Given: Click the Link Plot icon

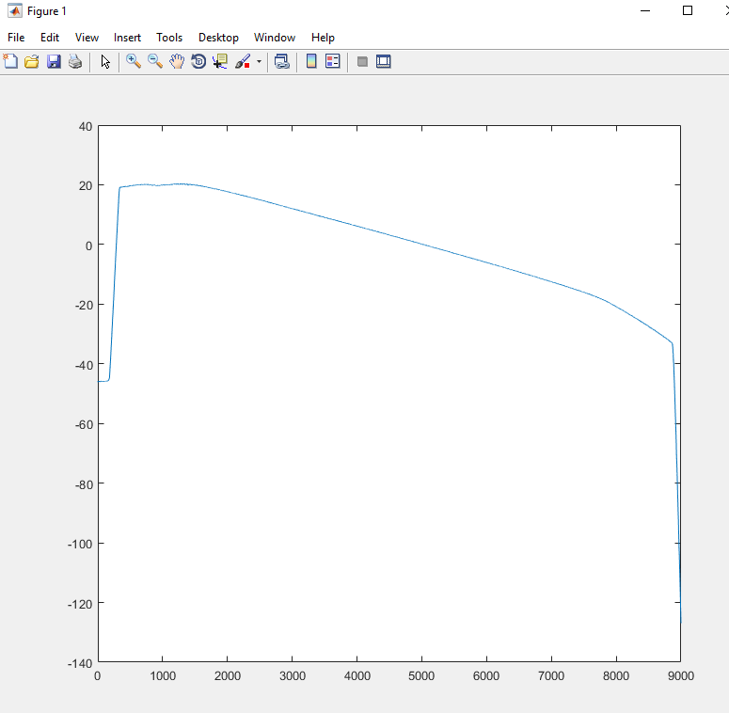Looking at the screenshot, I should pos(281,62).
